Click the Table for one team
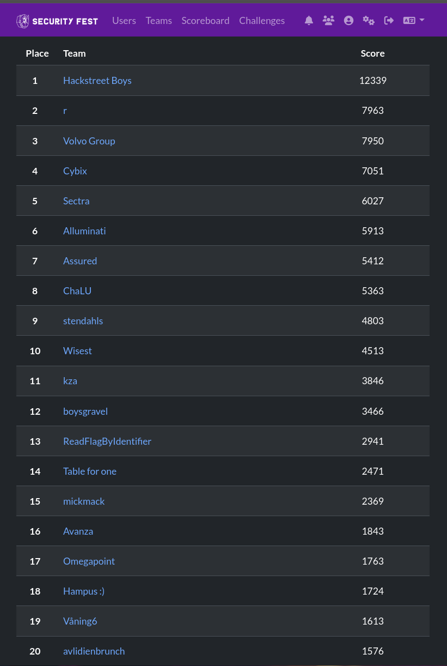Viewport: 447px width, 666px height. [x=89, y=471]
